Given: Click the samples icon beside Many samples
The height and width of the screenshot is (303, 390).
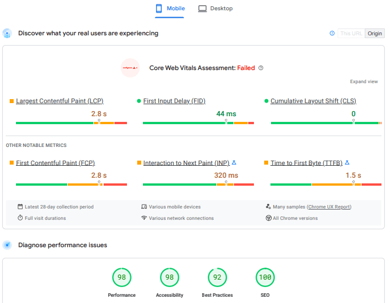Looking at the screenshot, I should pos(268,207).
